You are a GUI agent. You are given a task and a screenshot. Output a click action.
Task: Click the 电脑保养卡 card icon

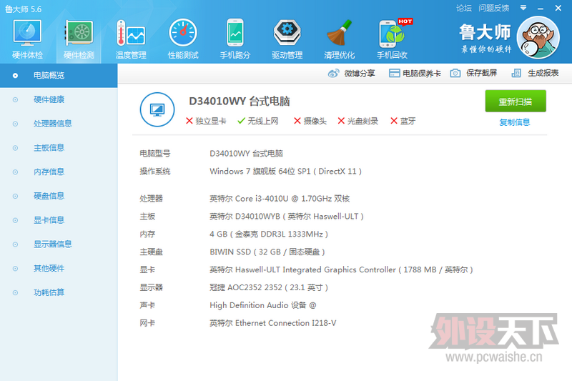tap(394, 74)
